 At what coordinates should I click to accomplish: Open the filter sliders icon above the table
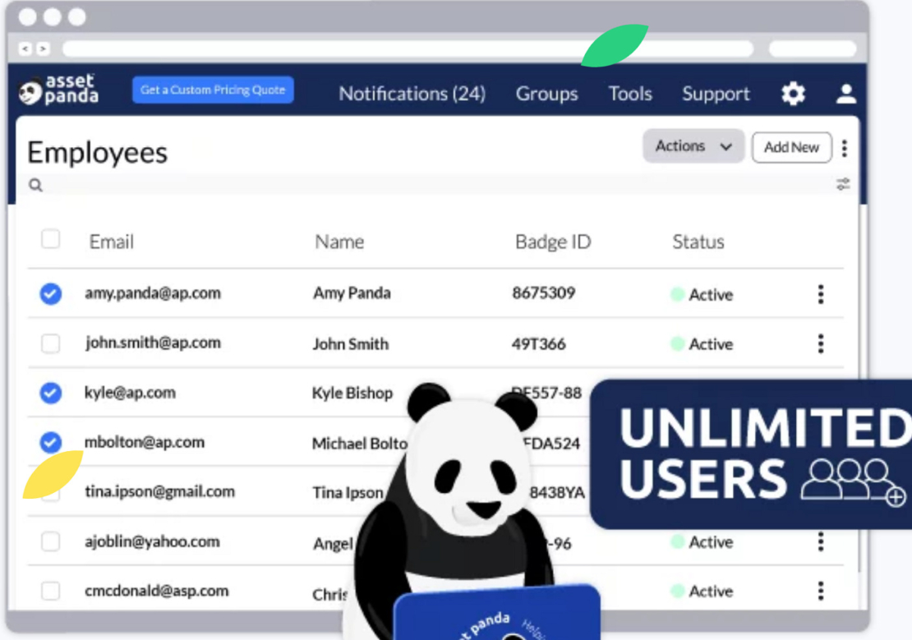coord(843,185)
